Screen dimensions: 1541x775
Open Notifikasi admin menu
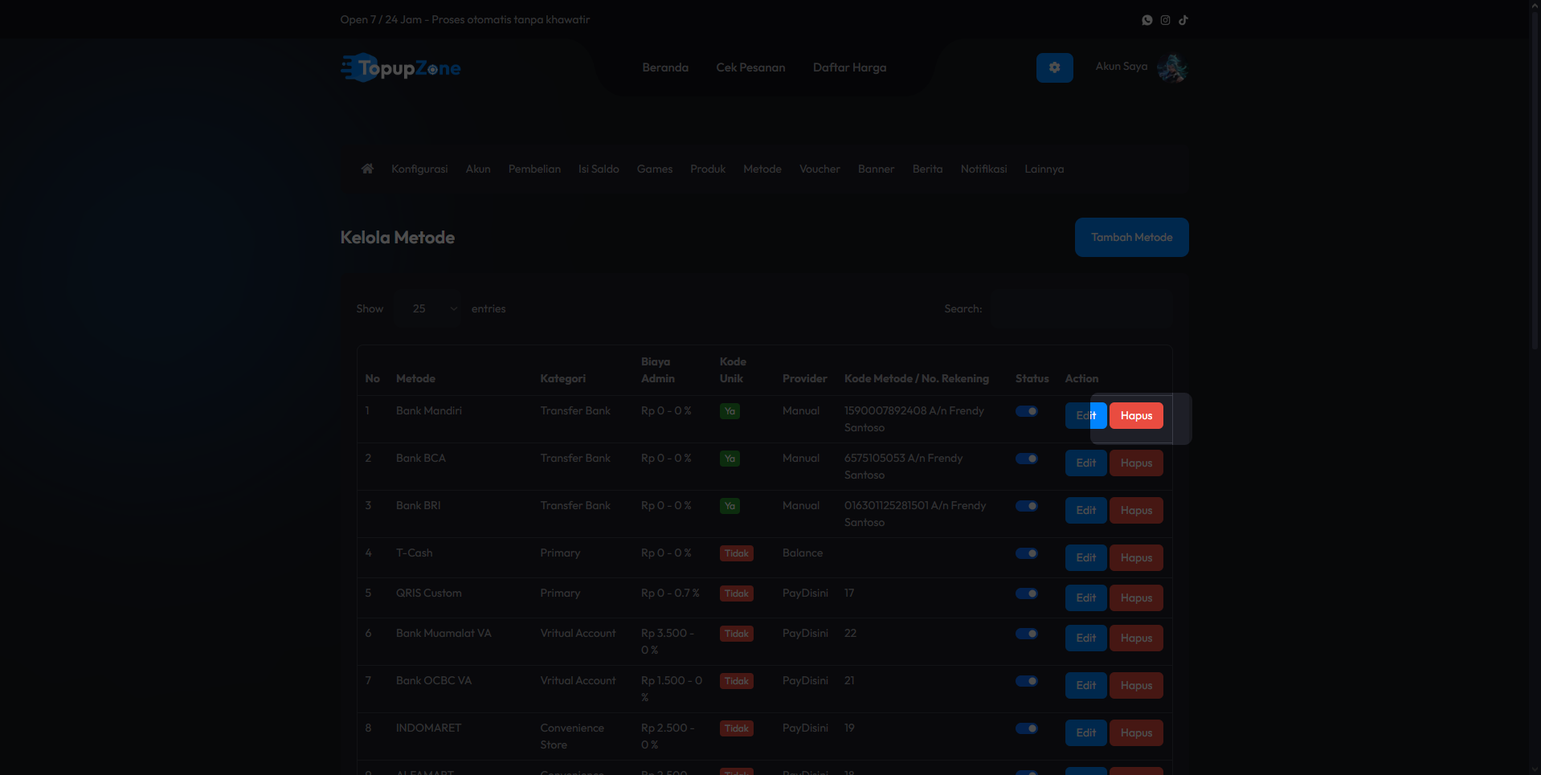983,169
